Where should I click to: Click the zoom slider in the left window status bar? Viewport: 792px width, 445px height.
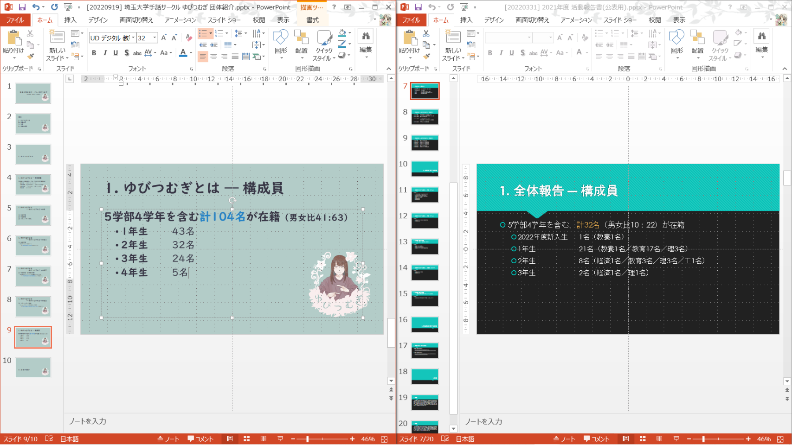click(307, 439)
